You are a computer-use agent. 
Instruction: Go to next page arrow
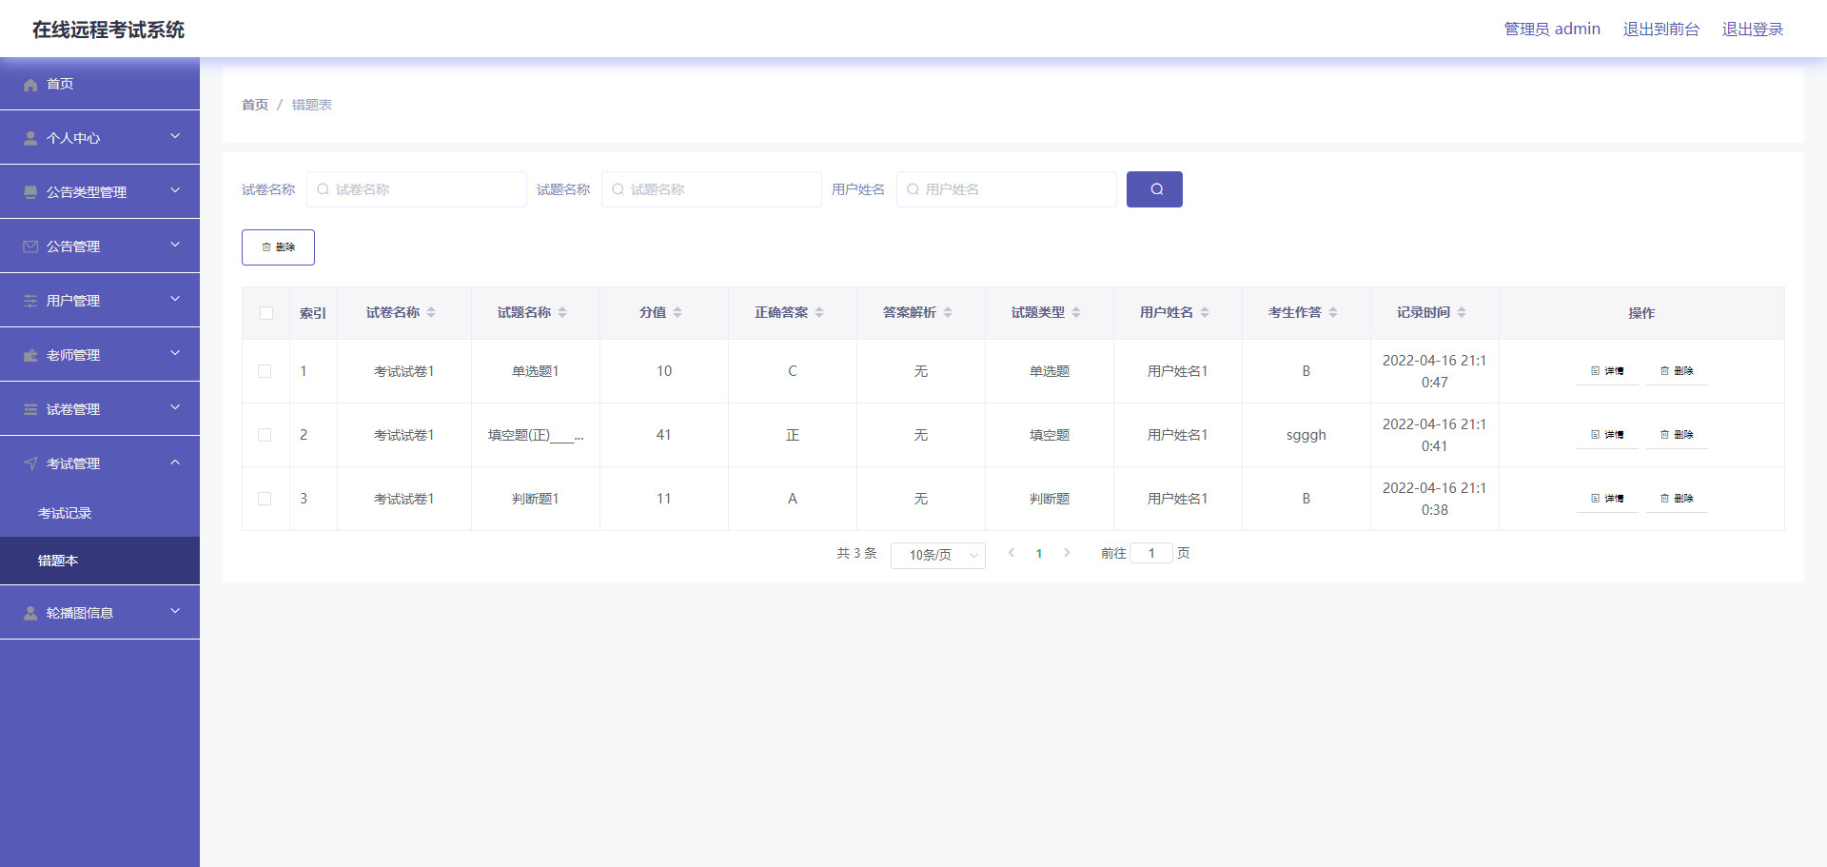tap(1067, 553)
